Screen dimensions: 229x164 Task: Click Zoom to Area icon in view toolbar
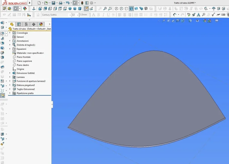(x=110, y=8)
